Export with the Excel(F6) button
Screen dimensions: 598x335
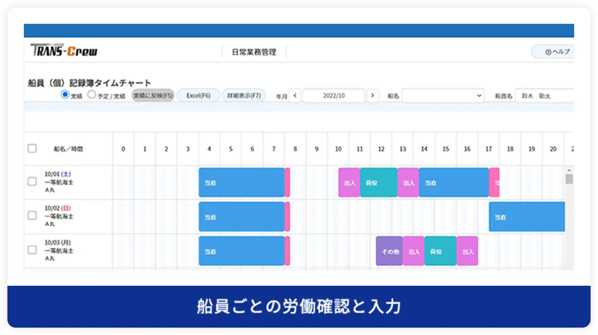pyautogui.click(x=198, y=95)
